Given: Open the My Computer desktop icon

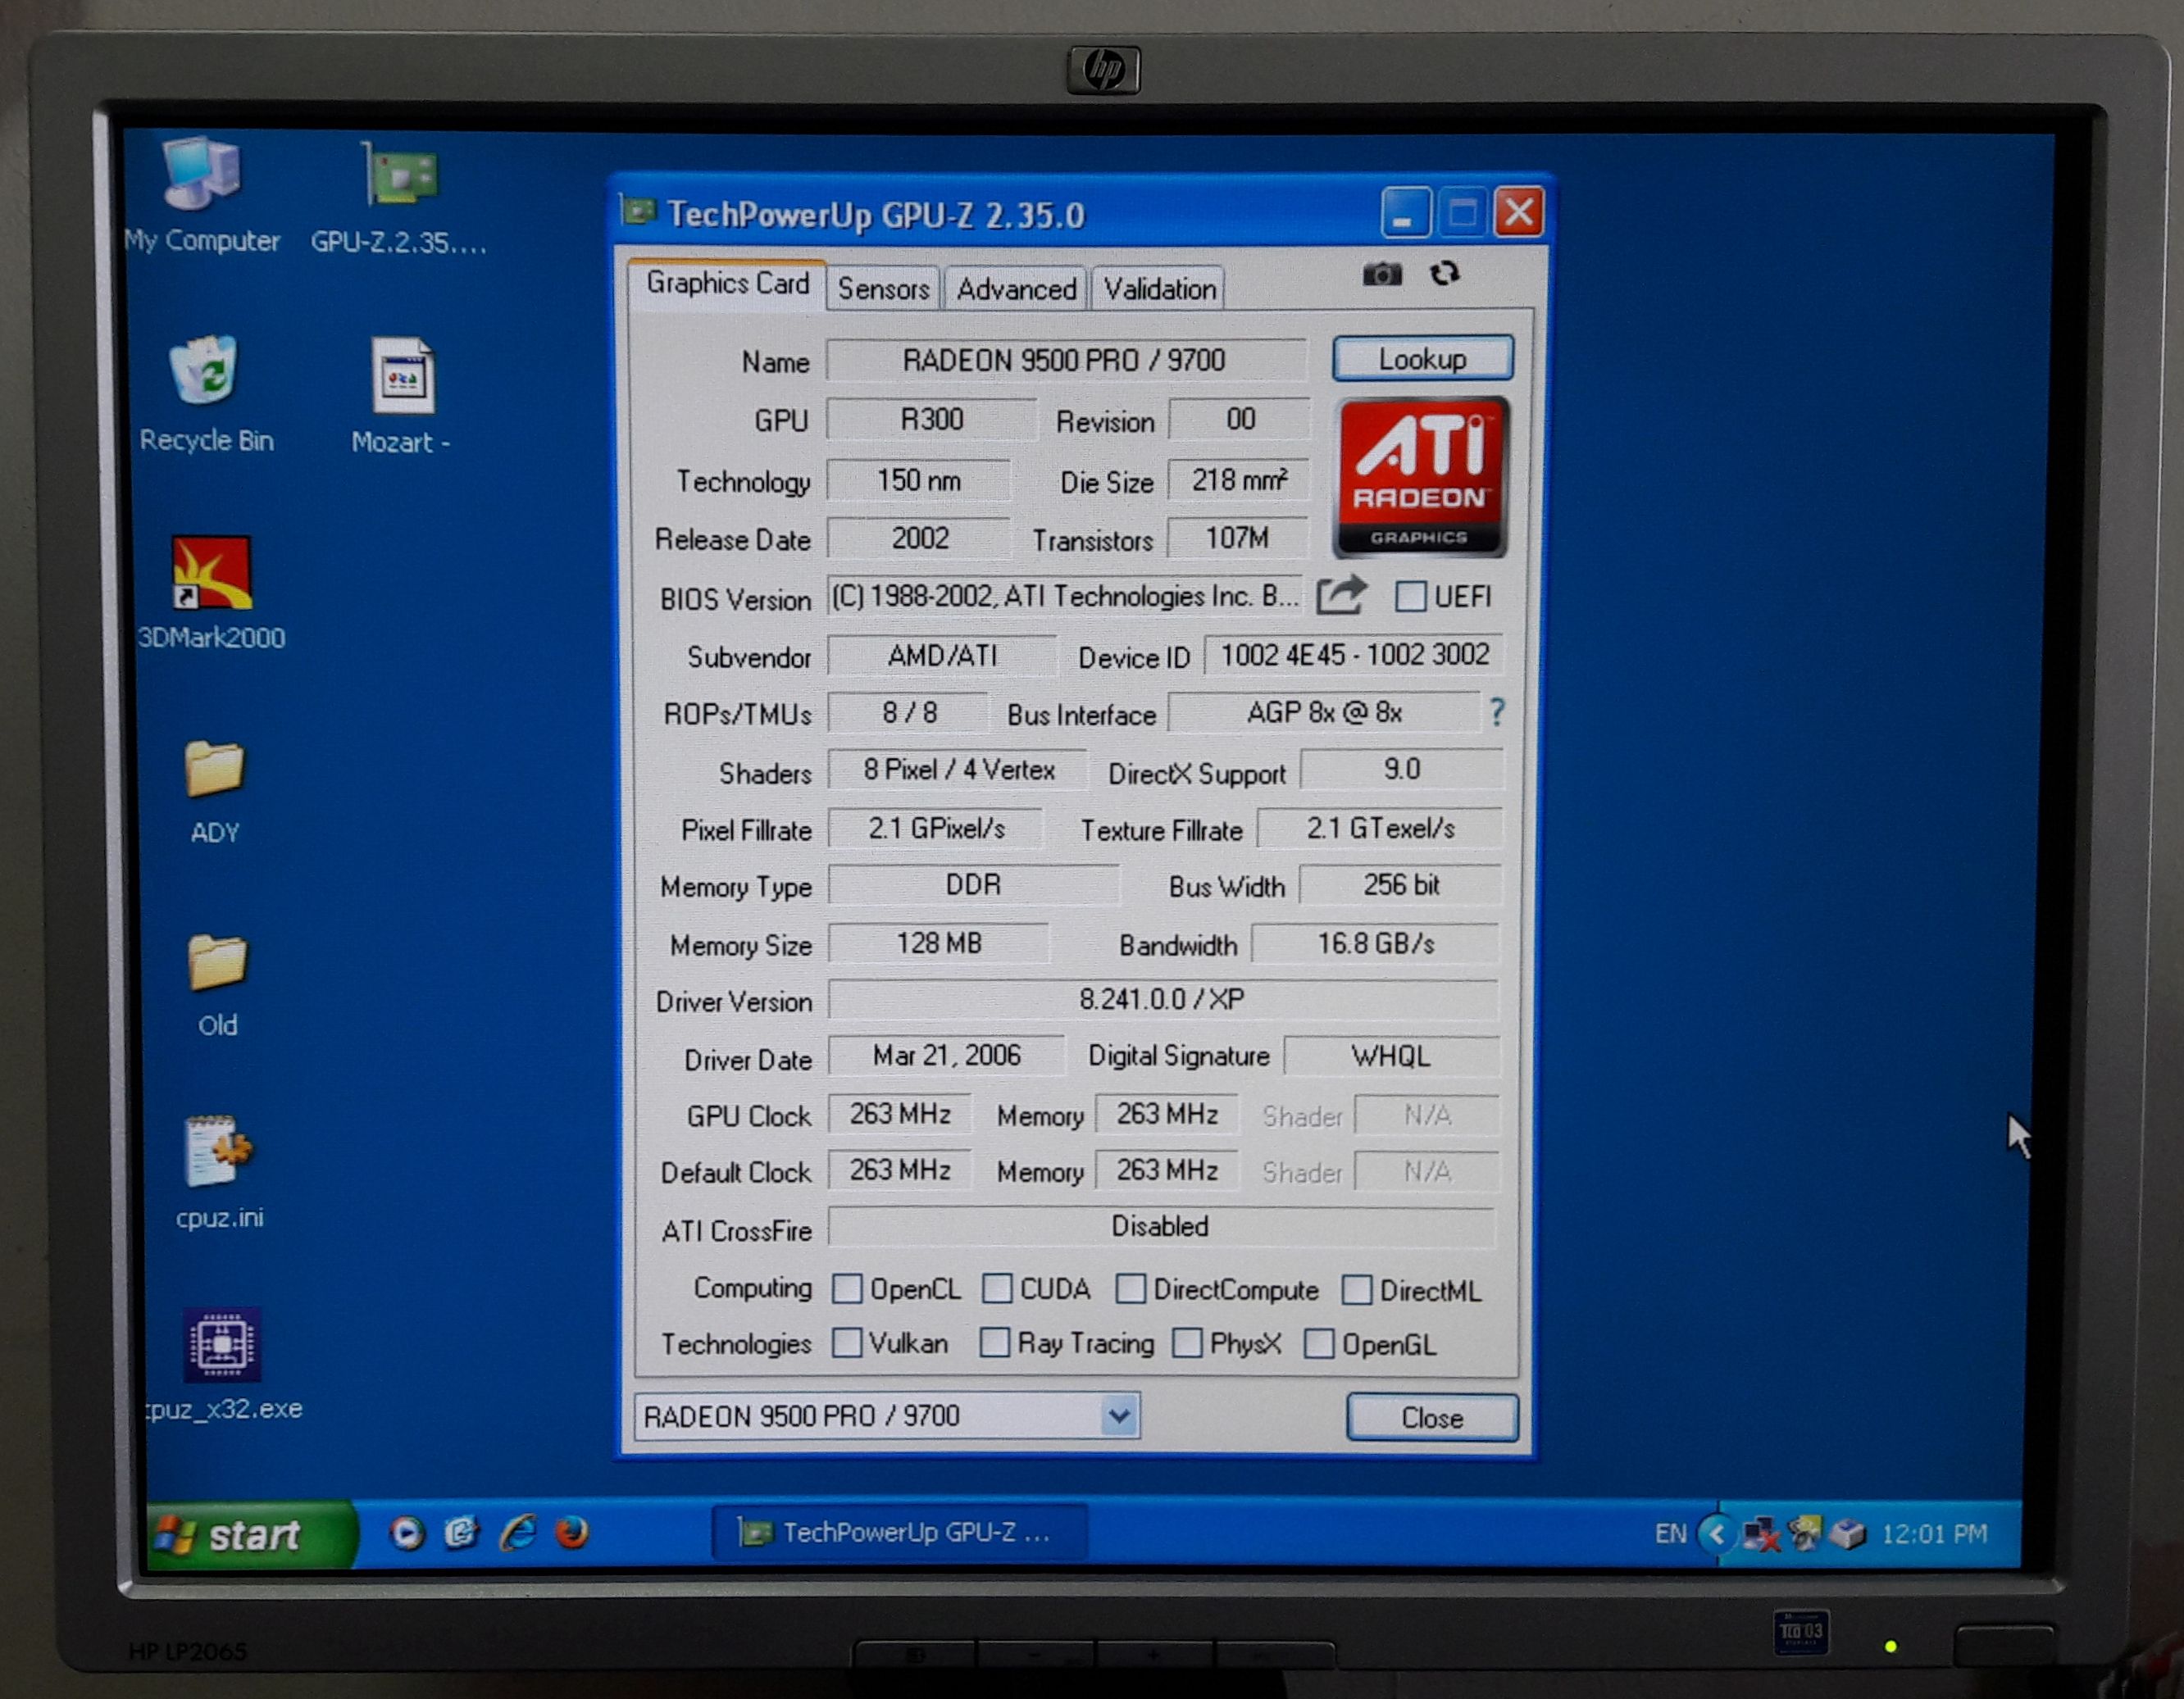Looking at the screenshot, I should pyautogui.click(x=202, y=197).
